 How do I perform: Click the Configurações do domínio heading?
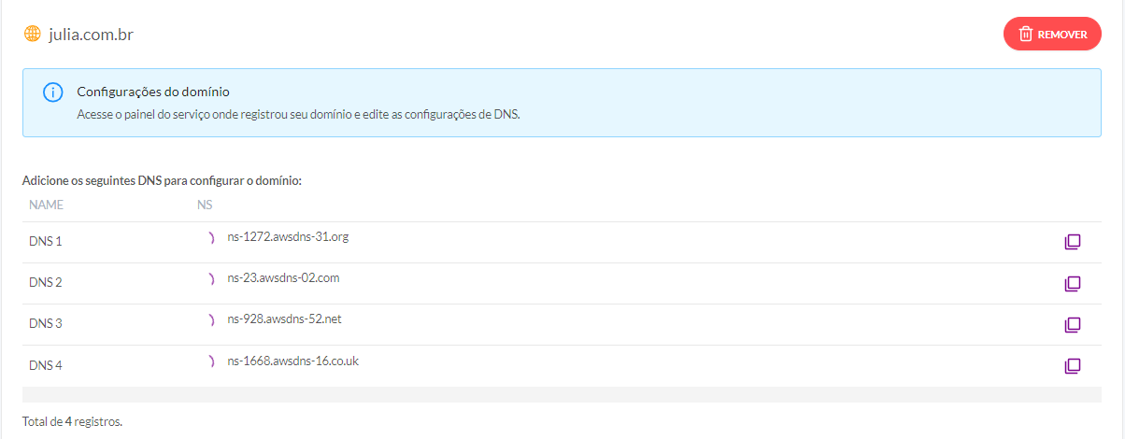point(153,92)
